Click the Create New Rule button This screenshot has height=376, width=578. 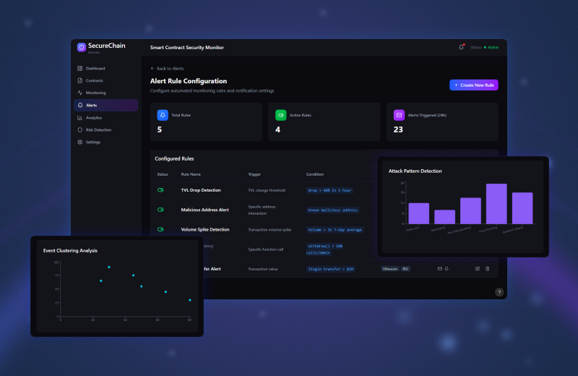click(x=473, y=85)
